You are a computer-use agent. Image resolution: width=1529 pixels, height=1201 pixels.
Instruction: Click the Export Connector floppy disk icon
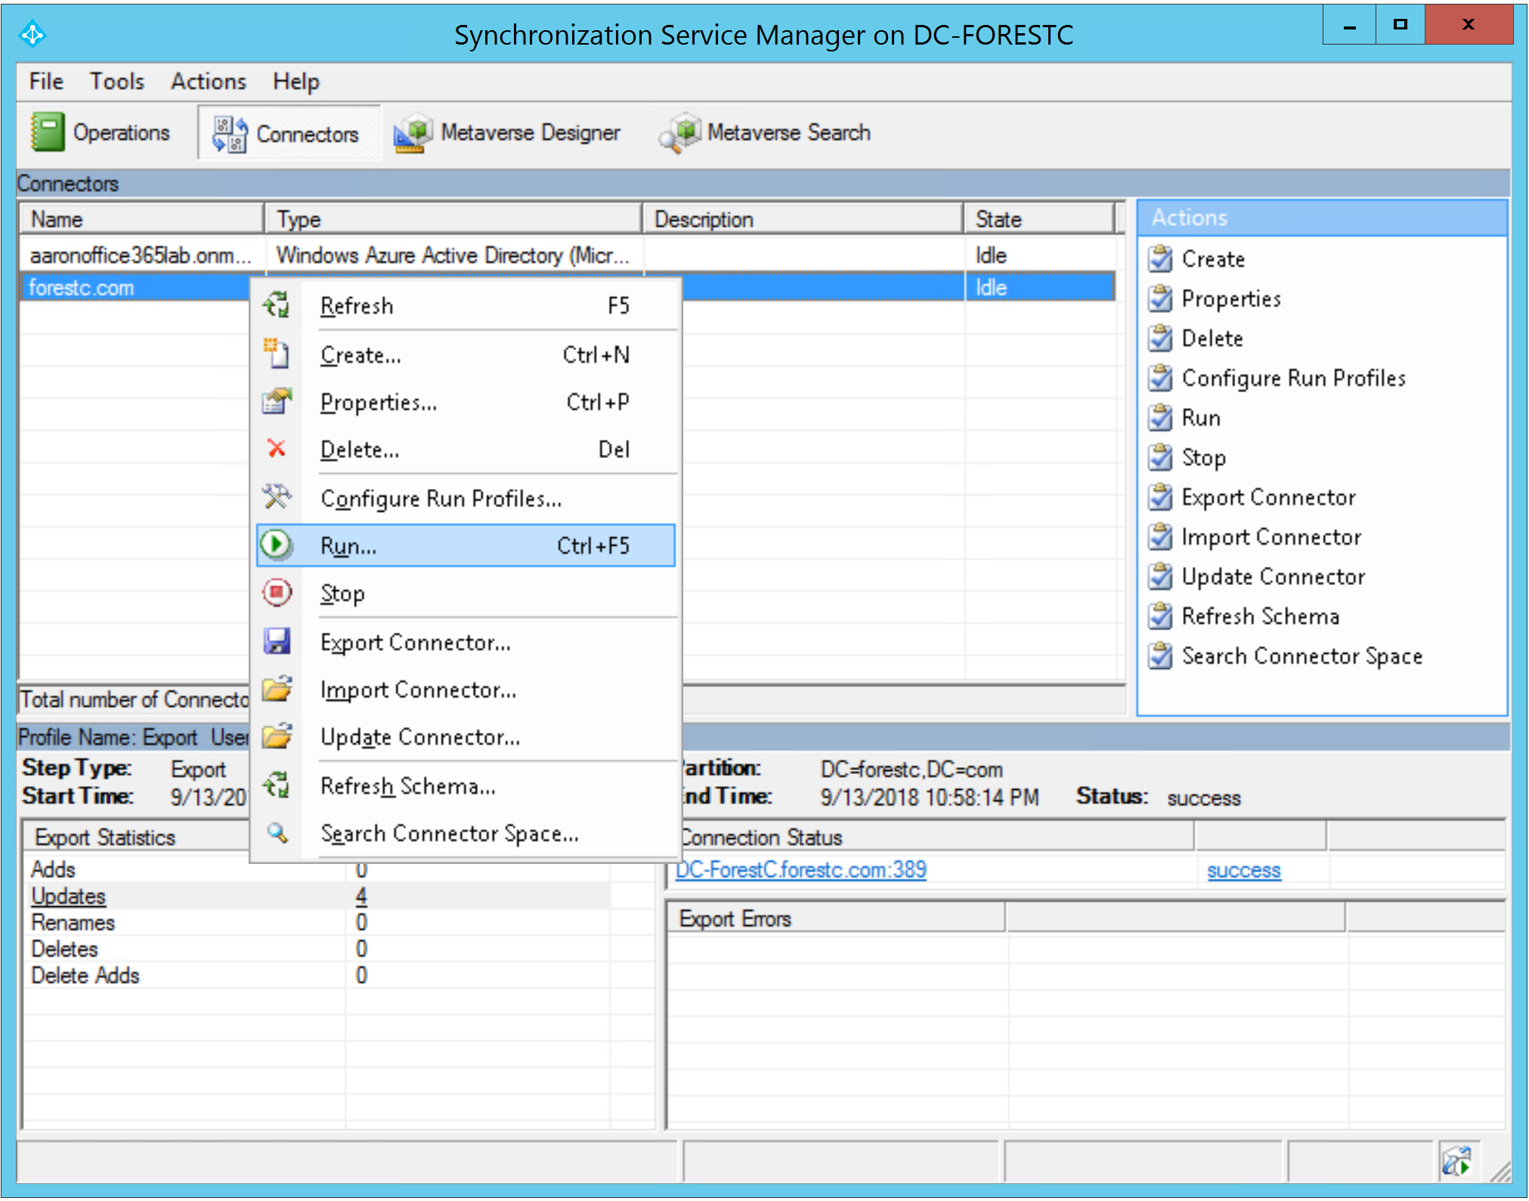click(277, 642)
